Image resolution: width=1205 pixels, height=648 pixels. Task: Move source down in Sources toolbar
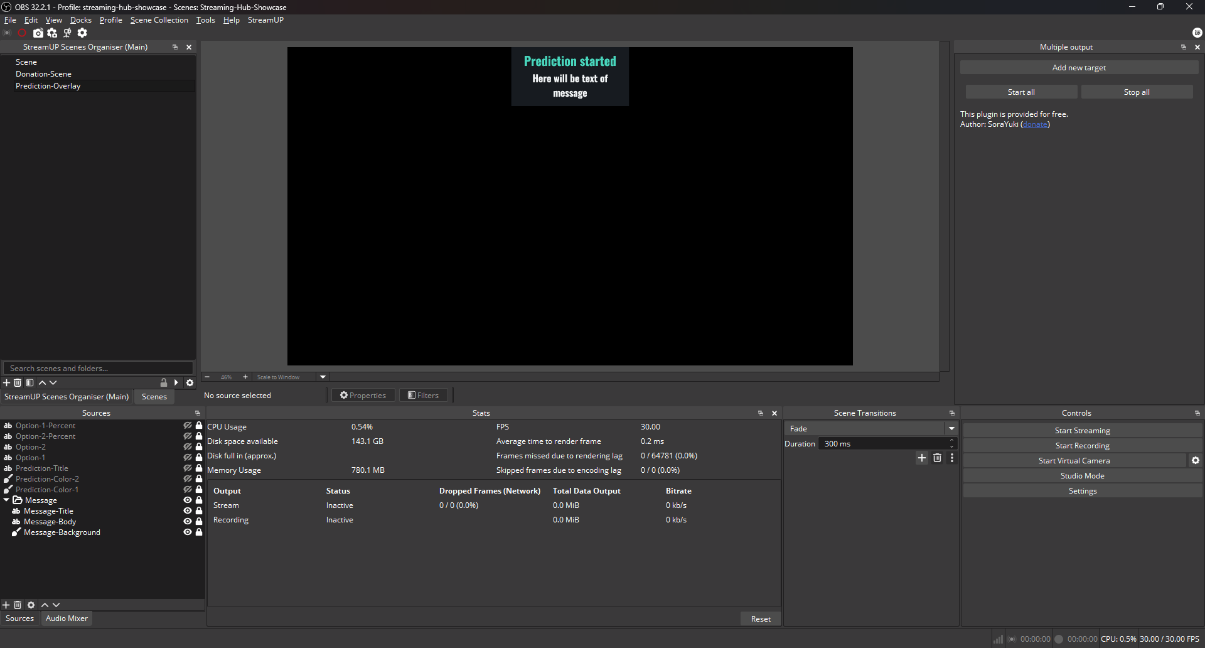click(56, 605)
